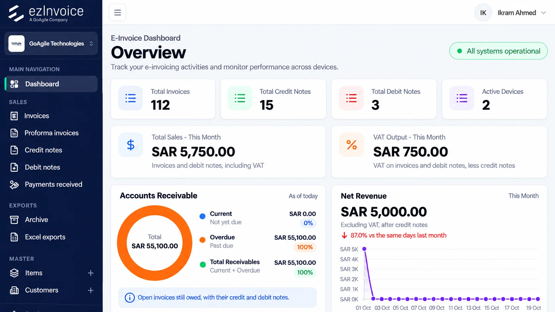
Task: Click the Archive box icon
Action: 14,220
